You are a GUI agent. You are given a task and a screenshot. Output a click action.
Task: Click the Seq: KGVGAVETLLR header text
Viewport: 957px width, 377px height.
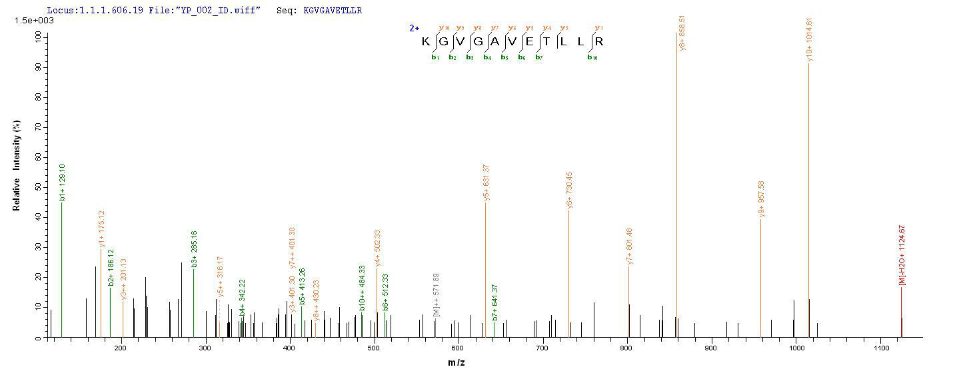[319, 11]
